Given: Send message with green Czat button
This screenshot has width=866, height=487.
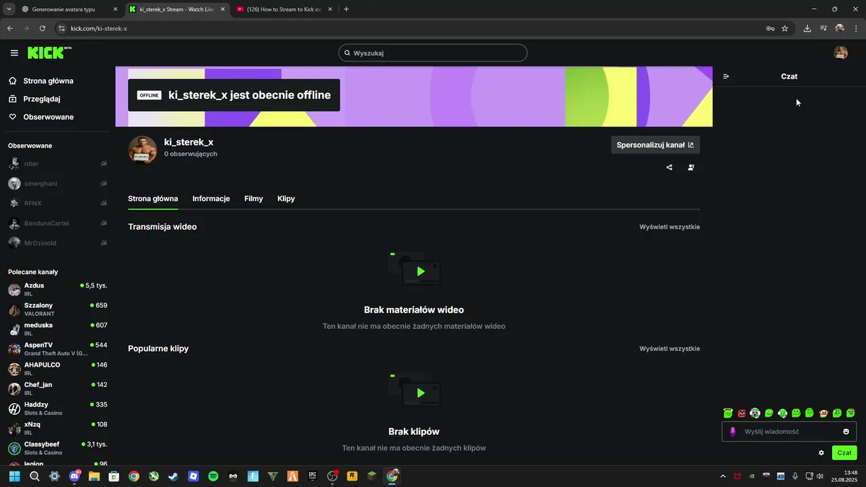Looking at the screenshot, I should click(844, 453).
